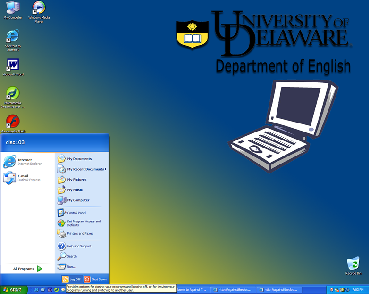Click the Start button
Viewport: 370px width, 296px height.
[x=14, y=290]
